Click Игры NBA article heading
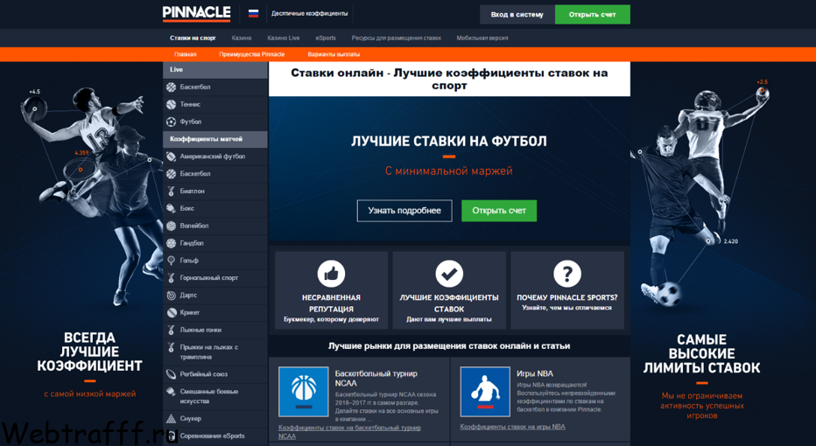This screenshot has height=446, width=816. click(535, 373)
